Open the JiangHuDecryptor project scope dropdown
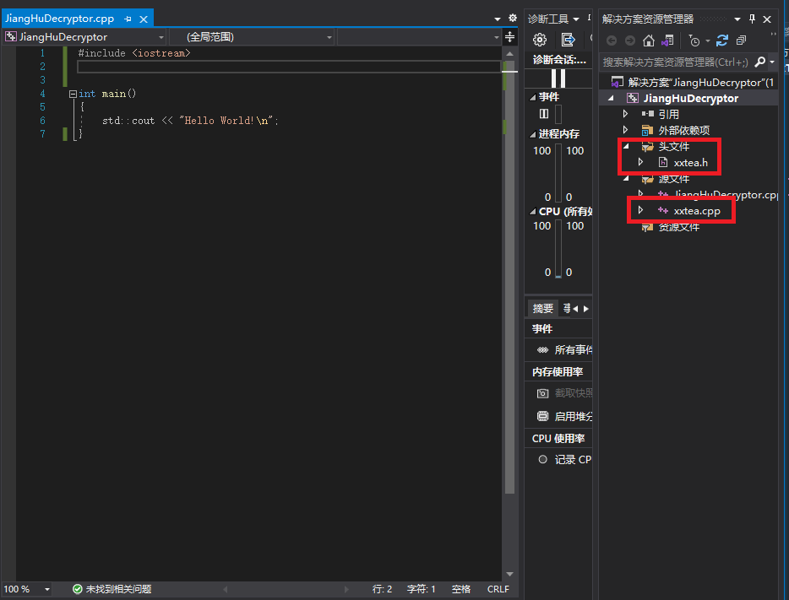The width and height of the screenshot is (789, 600). pyautogui.click(x=161, y=37)
